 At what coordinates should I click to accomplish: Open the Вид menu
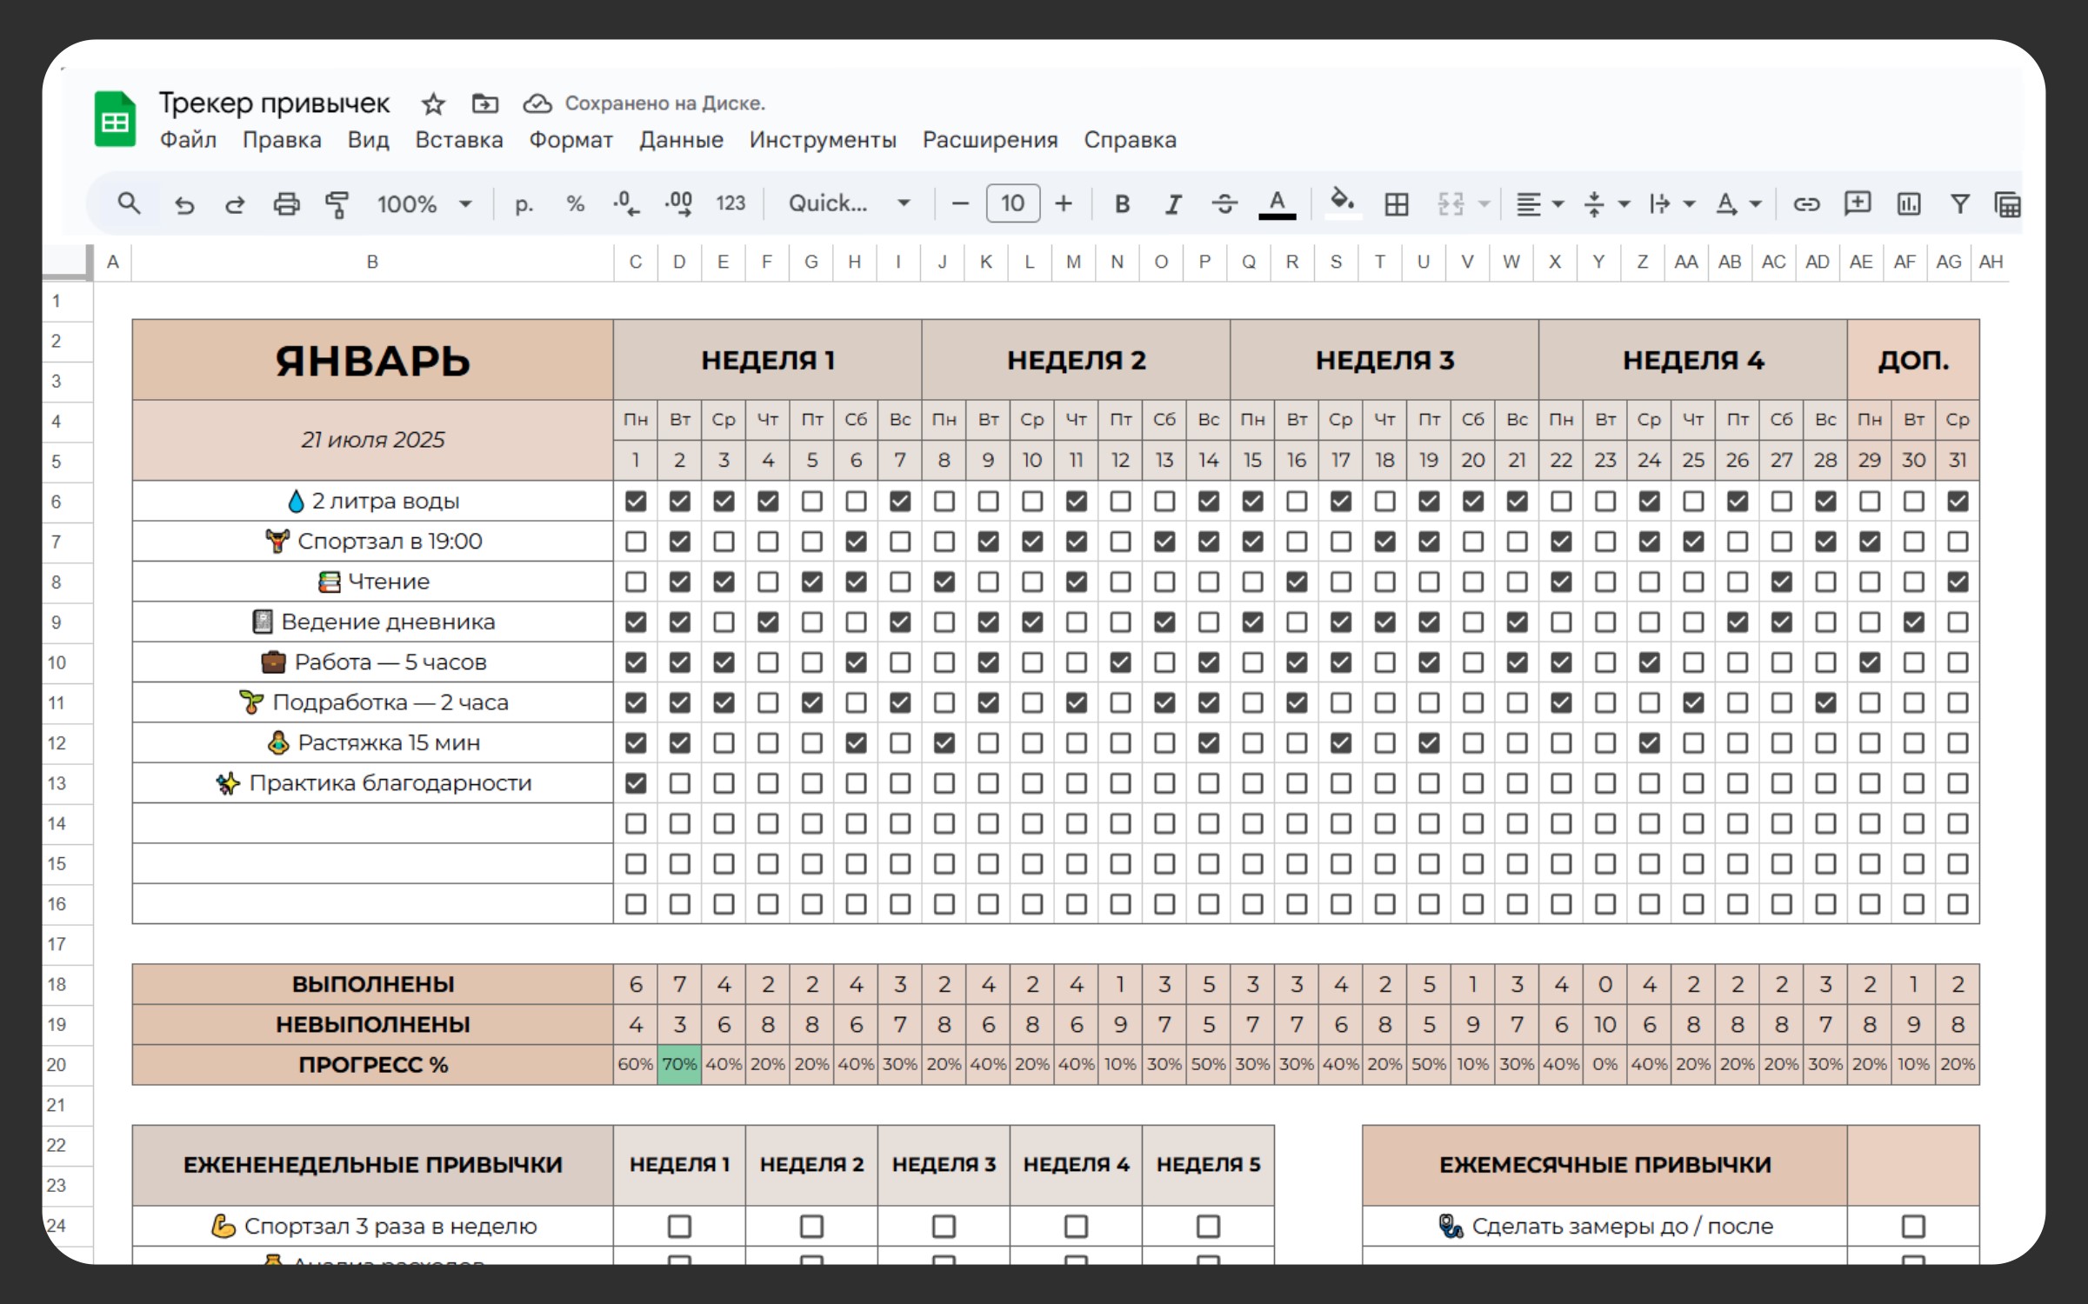368,140
